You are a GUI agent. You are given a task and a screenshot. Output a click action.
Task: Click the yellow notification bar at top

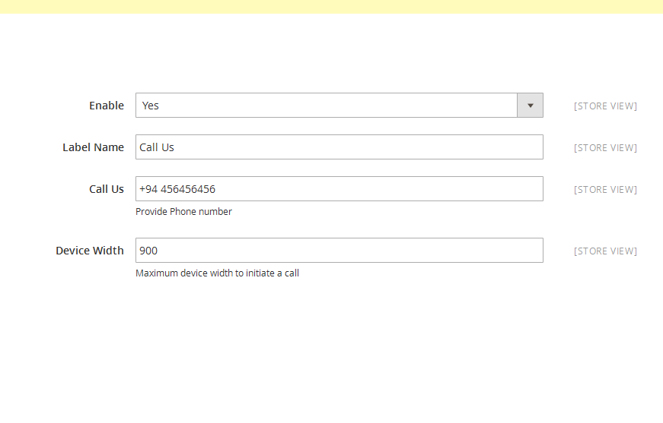[x=331, y=6]
